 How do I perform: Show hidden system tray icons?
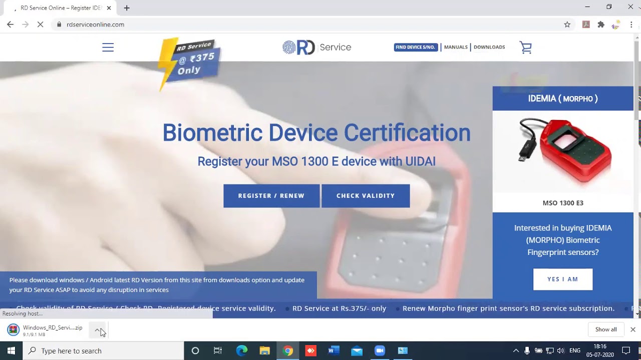coord(516,351)
